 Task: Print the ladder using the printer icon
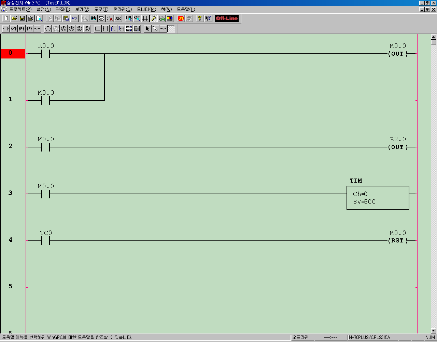30,18
